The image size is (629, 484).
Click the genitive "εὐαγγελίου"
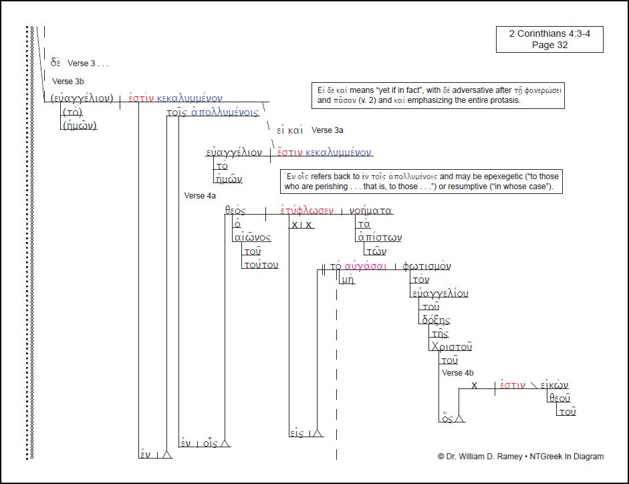tap(441, 293)
